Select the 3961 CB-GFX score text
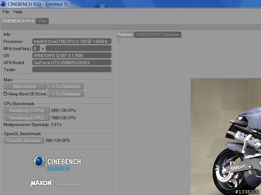The height and width of the screenshot is (195, 261). [x=58, y=141]
